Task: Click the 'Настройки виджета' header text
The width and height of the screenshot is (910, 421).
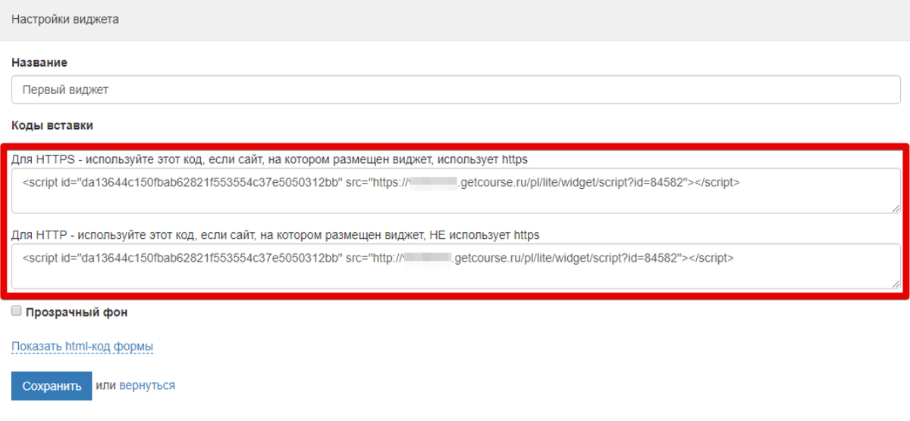Action: [x=65, y=20]
